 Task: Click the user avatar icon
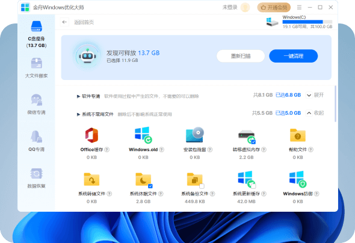coord(245,7)
